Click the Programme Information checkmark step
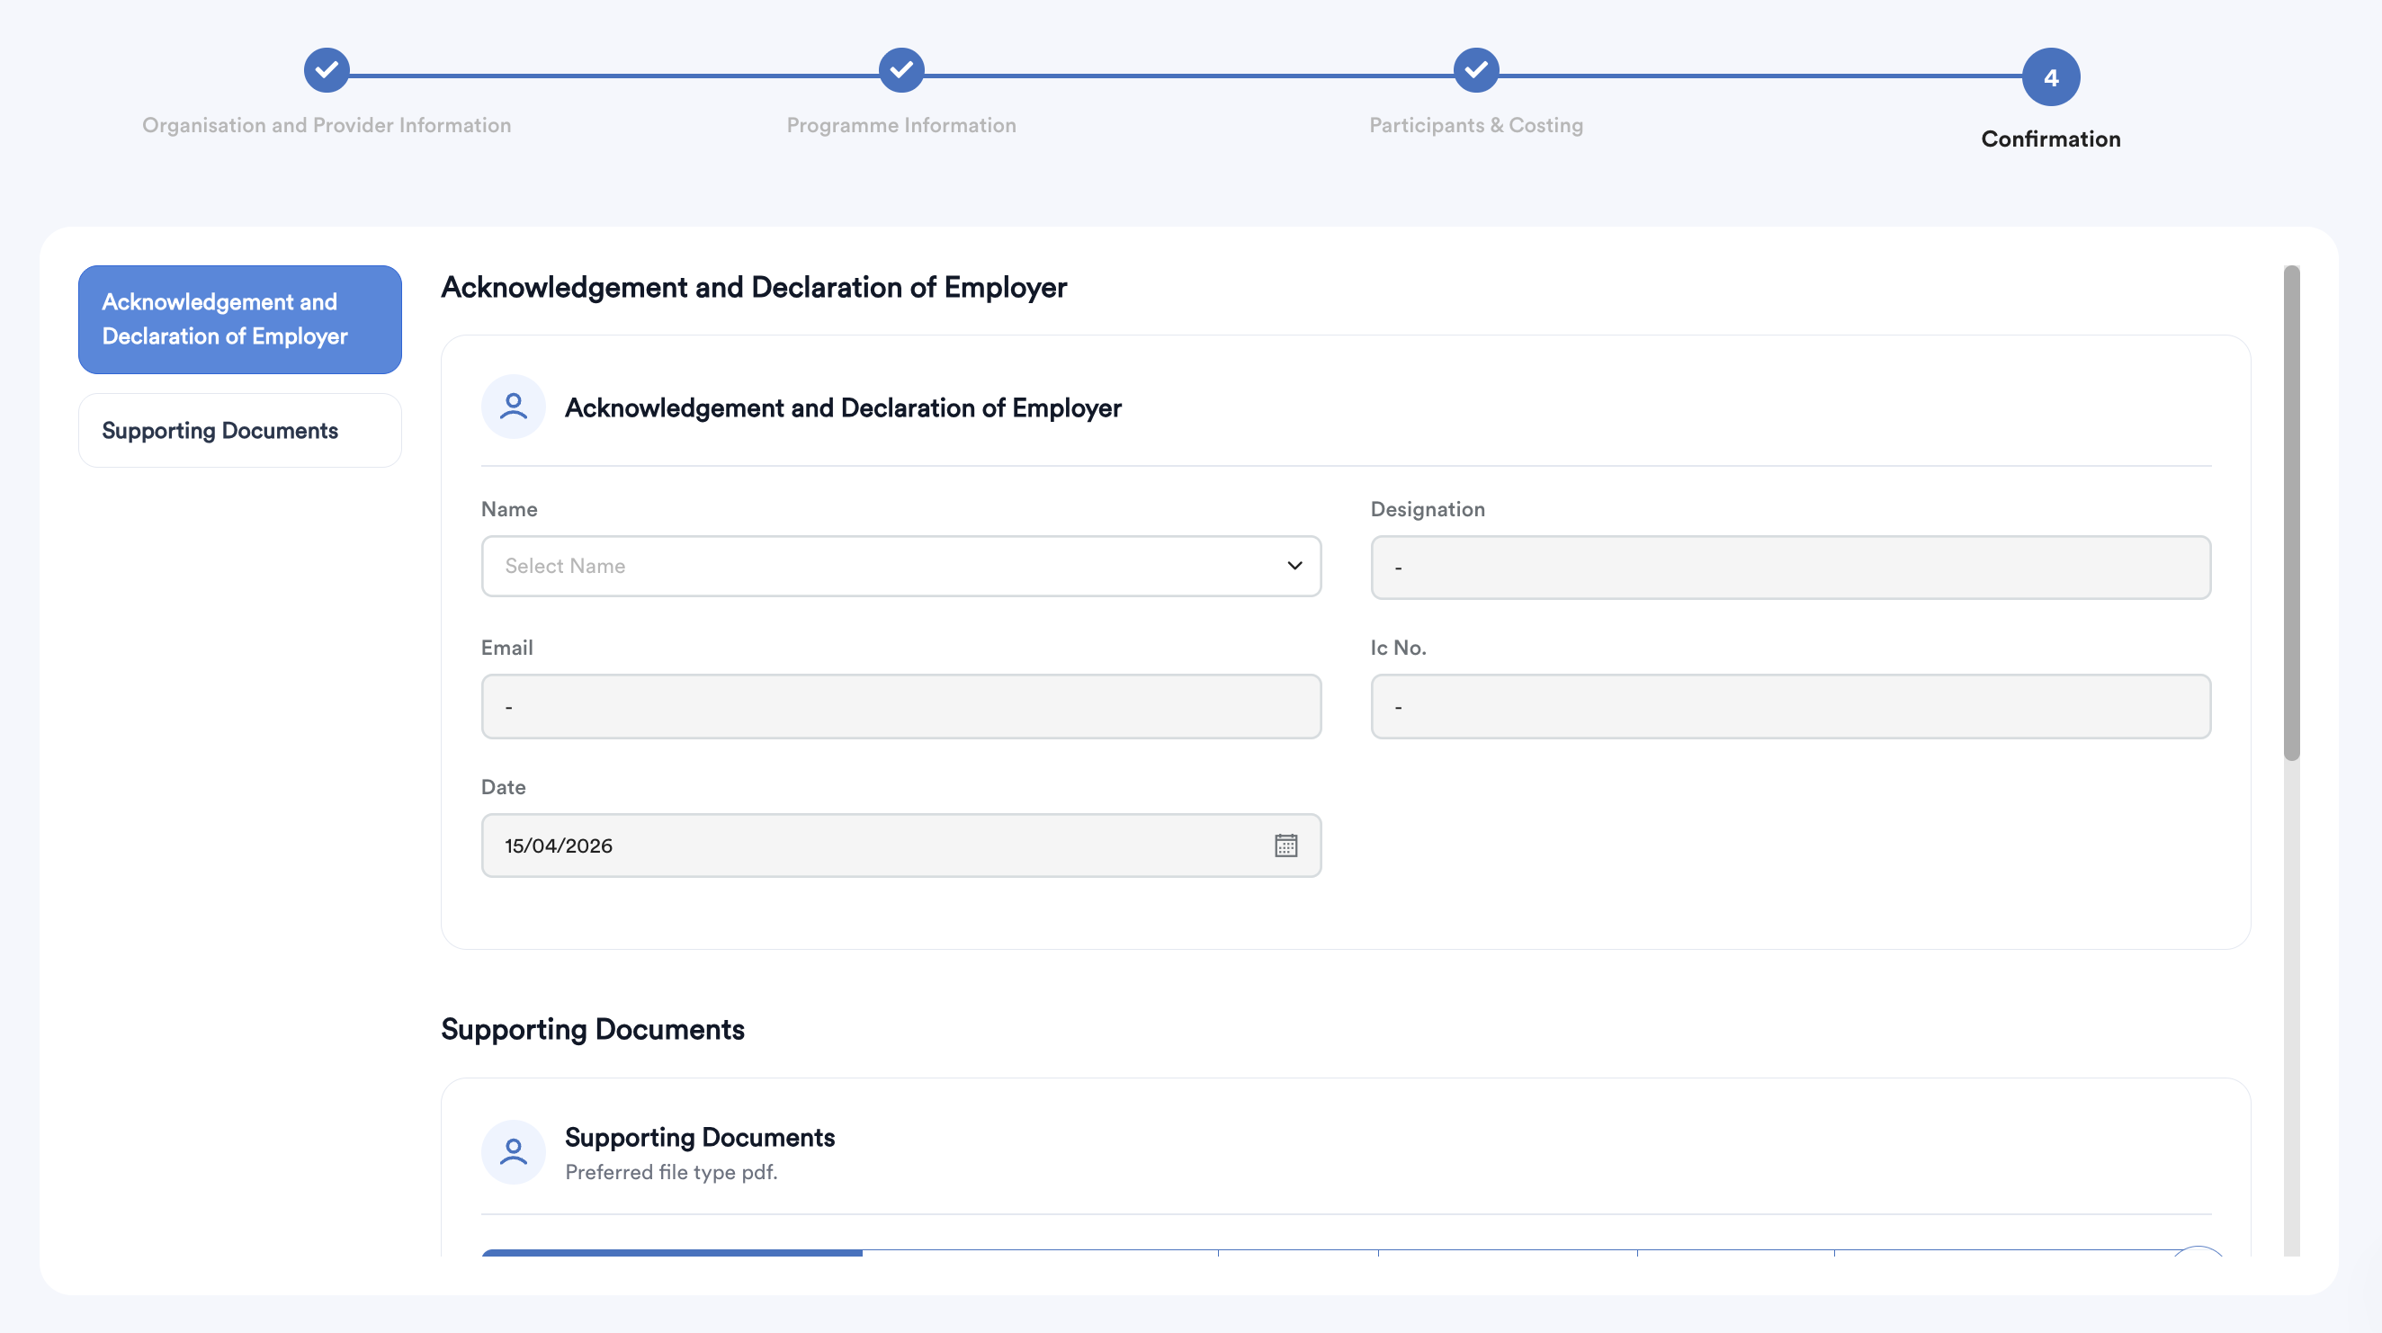The height and width of the screenshot is (1333, 2382). pos(900,70)
